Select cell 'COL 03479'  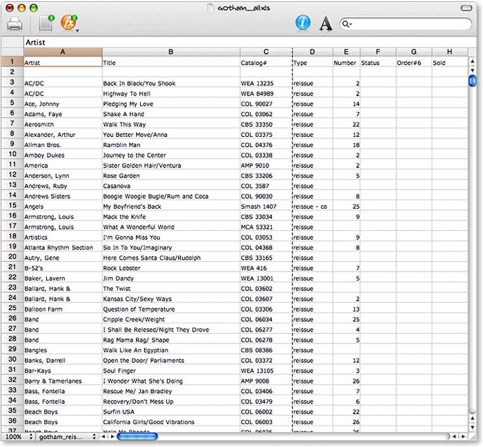click(x=266, y=401)
